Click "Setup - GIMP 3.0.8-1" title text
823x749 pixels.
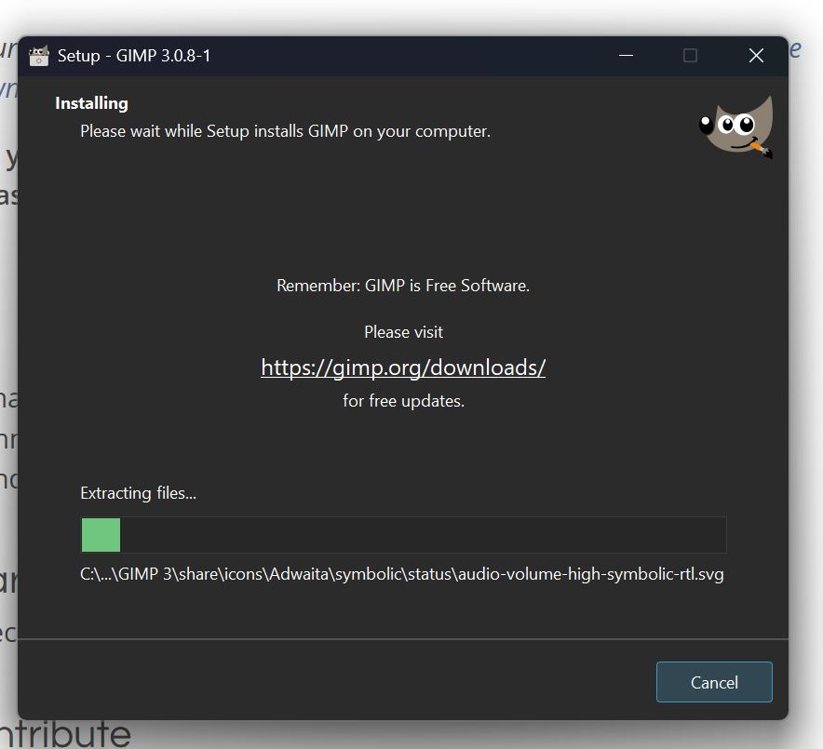pyautogui.click(x=134, y=56)
